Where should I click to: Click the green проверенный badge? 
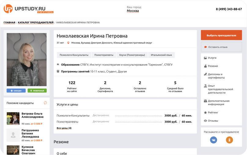(x=37, y=90)
